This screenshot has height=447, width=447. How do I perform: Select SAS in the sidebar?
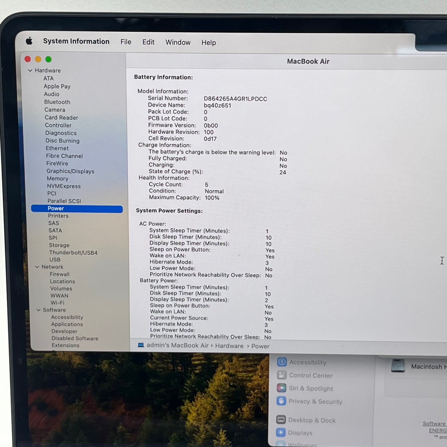pos(54,223)
